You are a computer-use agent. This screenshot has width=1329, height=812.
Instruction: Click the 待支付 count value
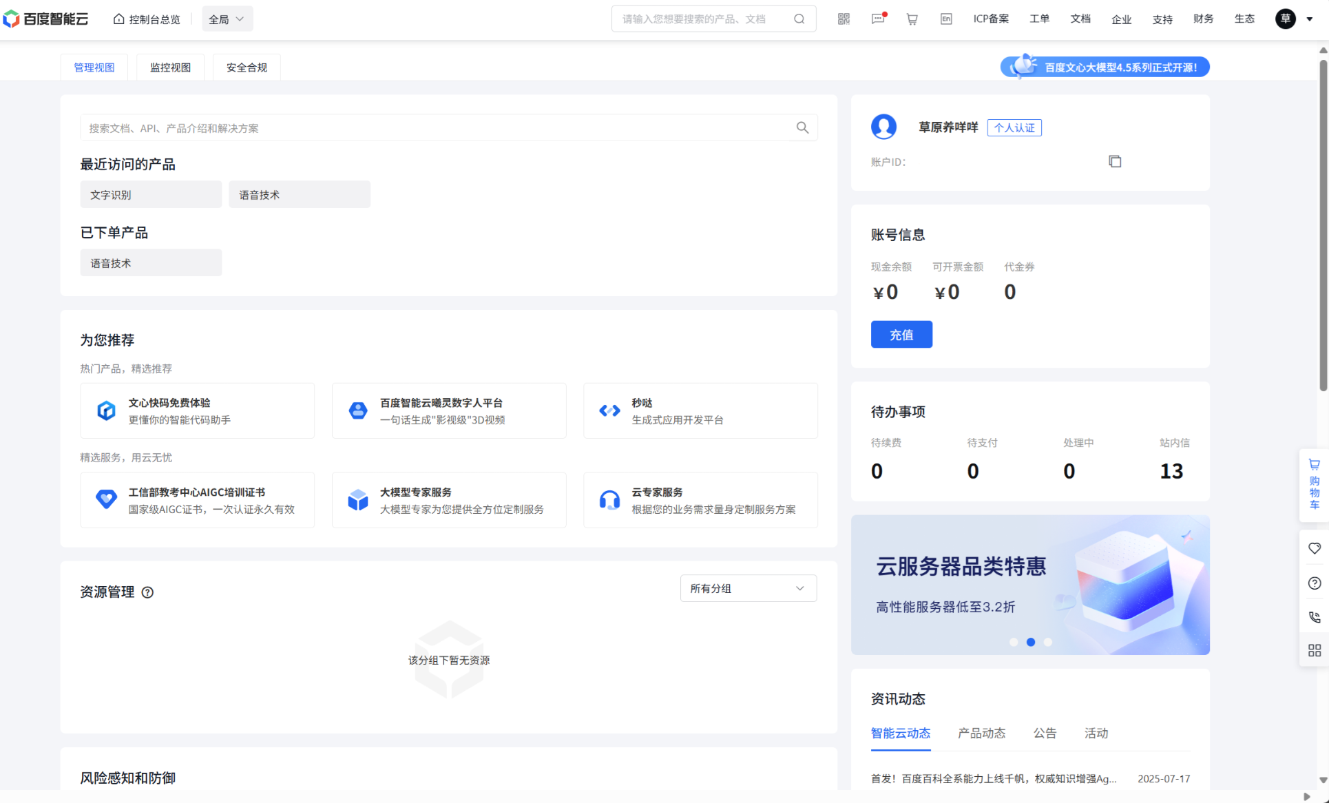pos(972,471)
